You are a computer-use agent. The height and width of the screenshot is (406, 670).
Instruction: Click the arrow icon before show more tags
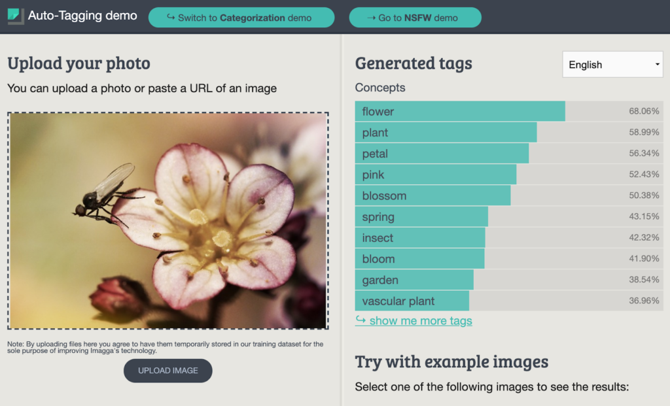click(361, 320)
